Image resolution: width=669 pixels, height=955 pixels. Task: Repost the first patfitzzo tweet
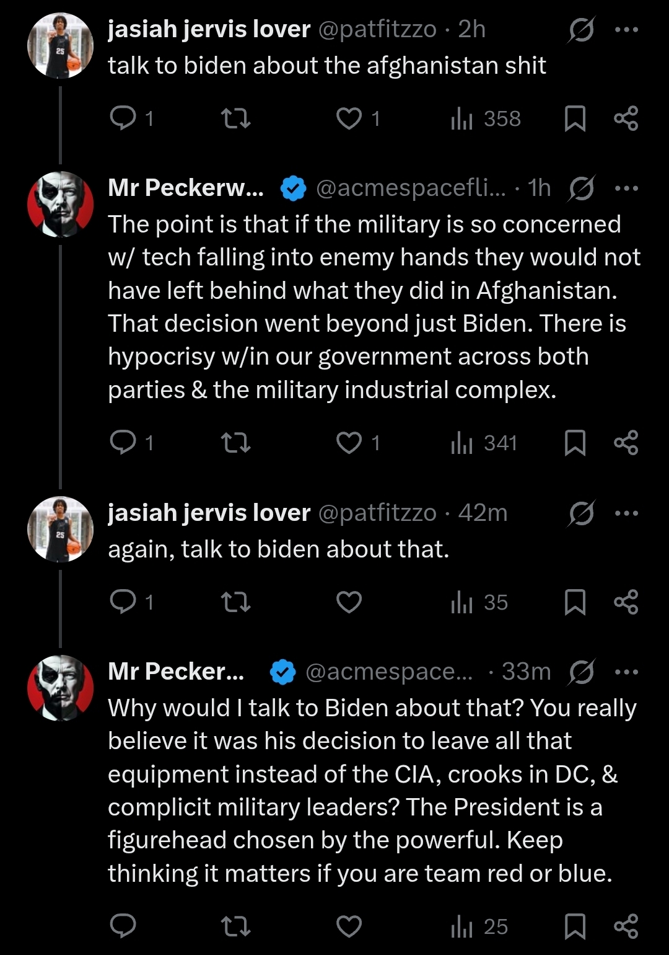click(235, 118)
